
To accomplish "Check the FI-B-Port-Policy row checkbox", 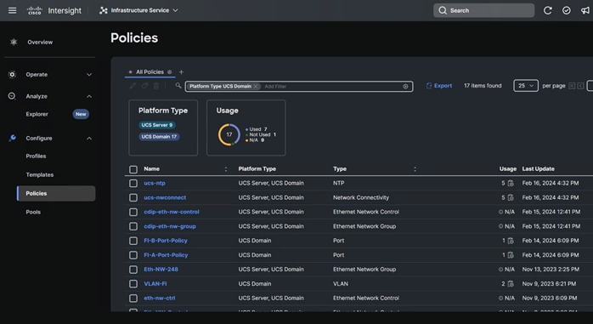I will (133, 241).
